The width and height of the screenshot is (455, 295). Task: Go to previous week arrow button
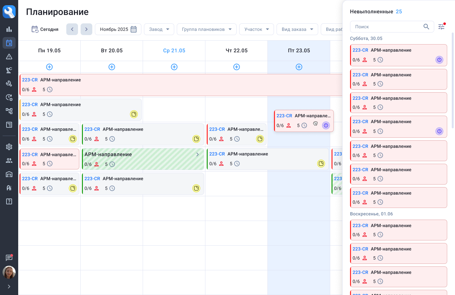tap(72, 29)
